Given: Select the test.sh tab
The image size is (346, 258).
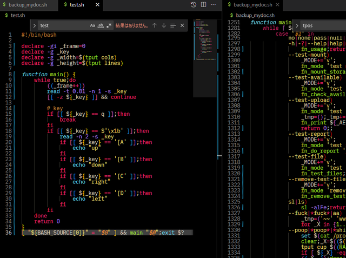Looking at the screenshot, I should (77, 4).
